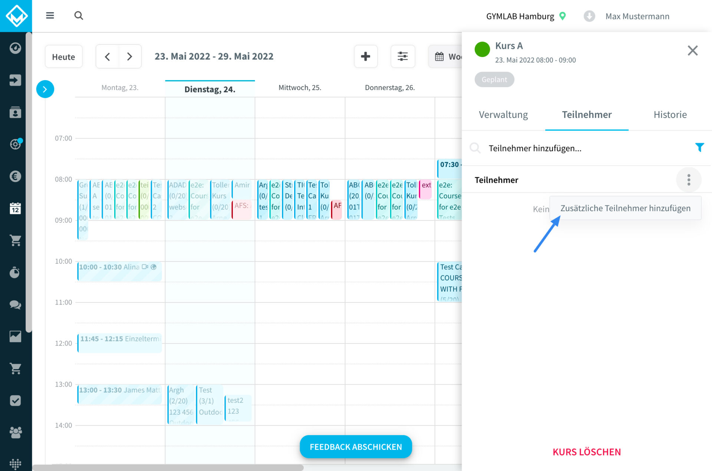Screen dimensions: 712x471
Task: Click the plus add appointment button
Action: coord(365,56)
